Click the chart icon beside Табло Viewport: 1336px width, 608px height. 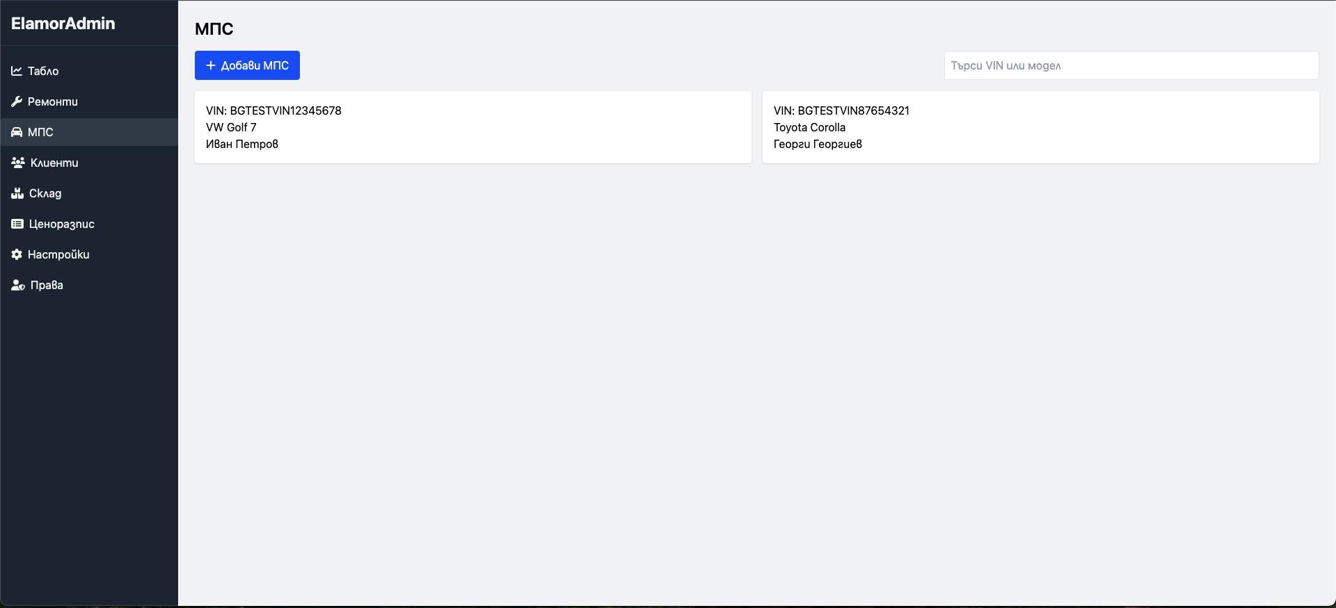[x=17, y=71]
